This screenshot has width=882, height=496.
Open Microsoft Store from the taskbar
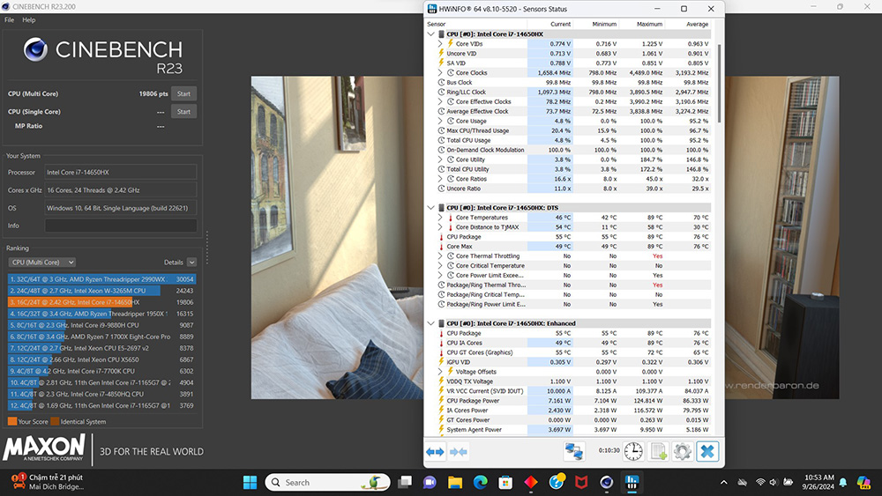click(x=505, y=482)
